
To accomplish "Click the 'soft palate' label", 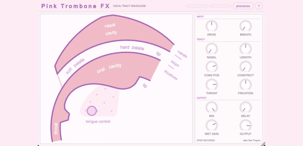I will (75, 66).
